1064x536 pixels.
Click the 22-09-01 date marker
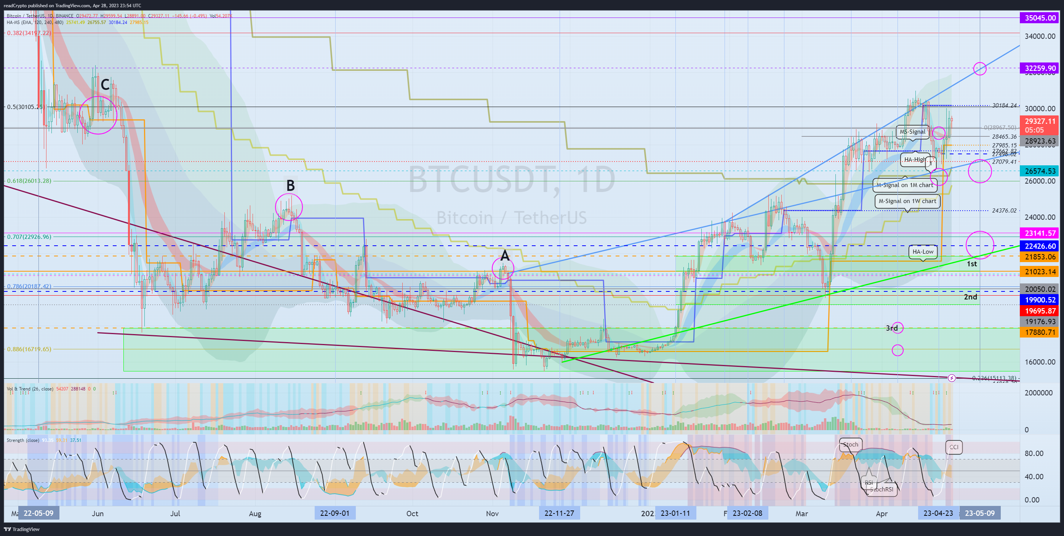point(334,513)
